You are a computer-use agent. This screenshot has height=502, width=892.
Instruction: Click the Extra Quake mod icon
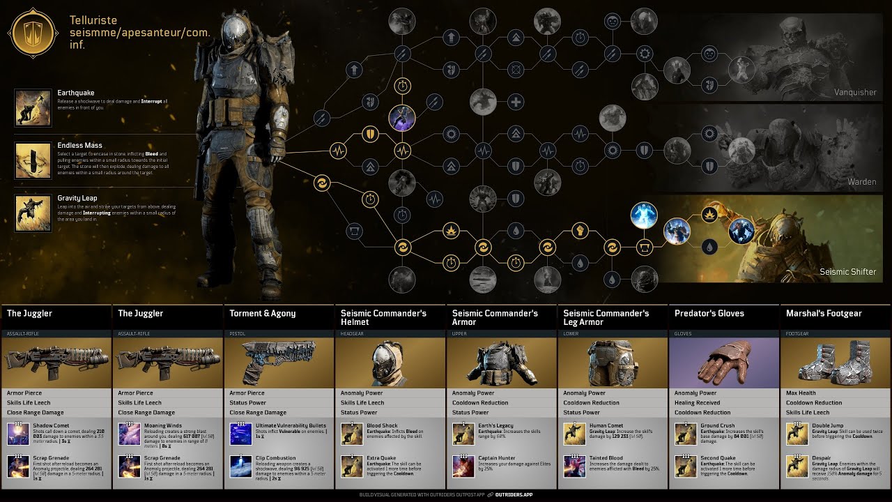coord(352,465)
